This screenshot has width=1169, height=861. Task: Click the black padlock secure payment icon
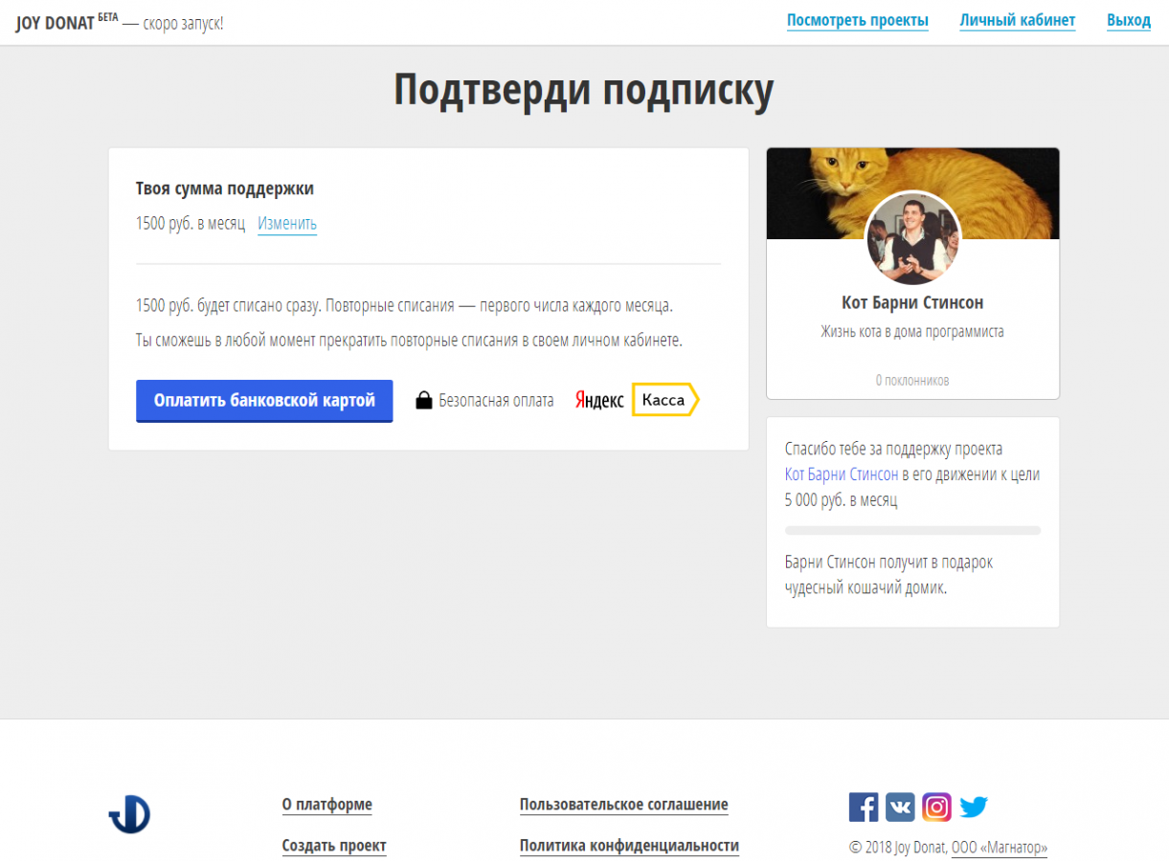click(424, 401)
